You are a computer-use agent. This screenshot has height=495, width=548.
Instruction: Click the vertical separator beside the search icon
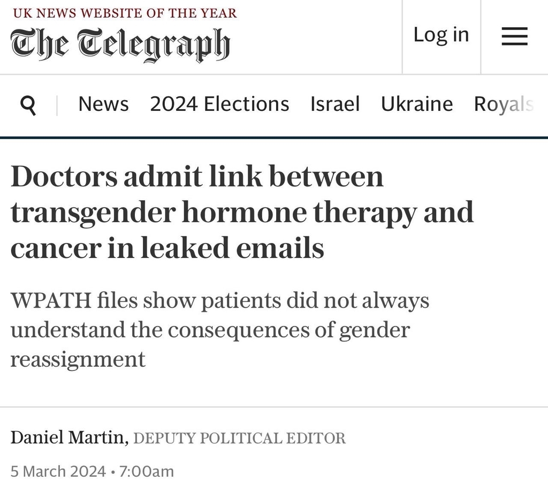coord(57,105)
